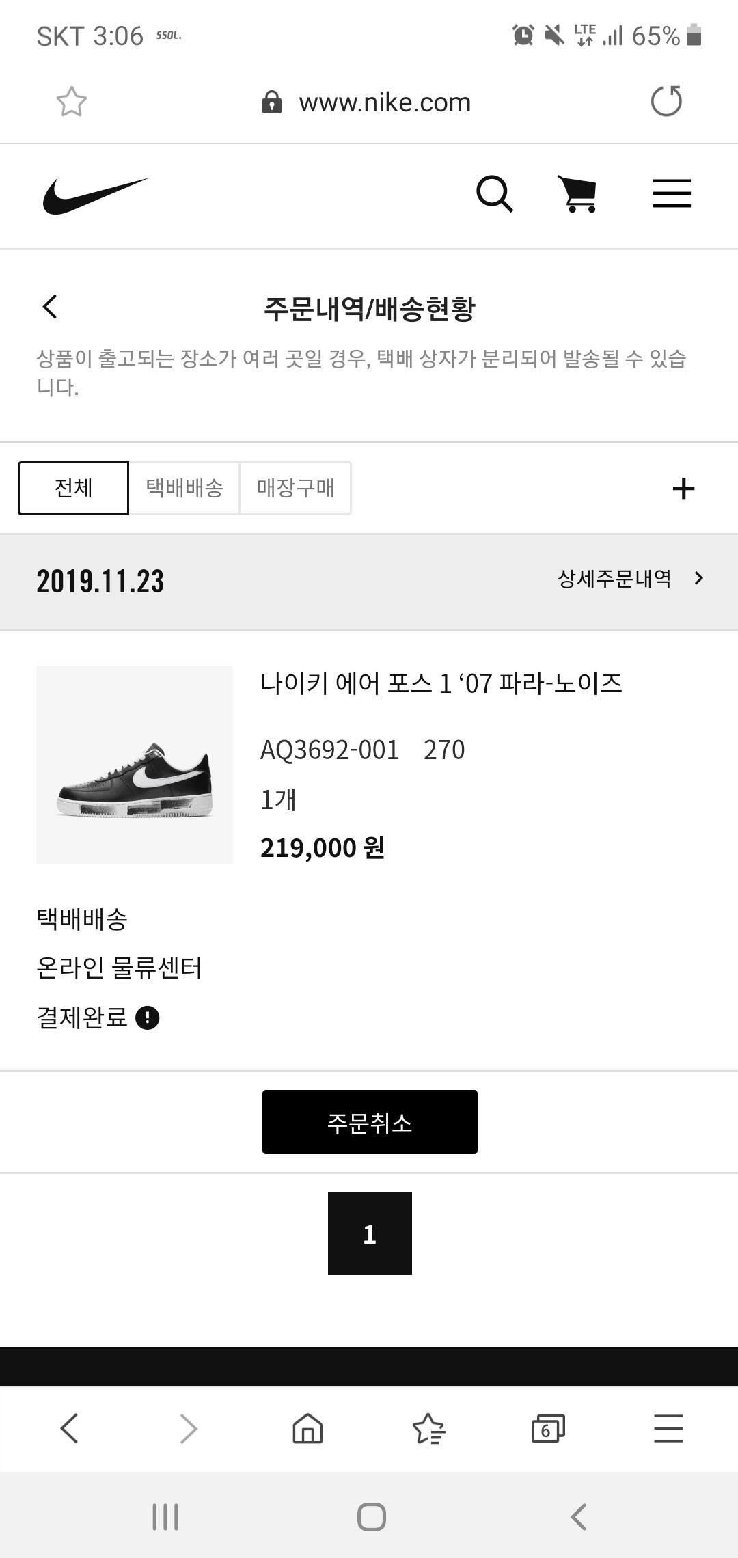Expand filter options with plus icon

(683, 489)
